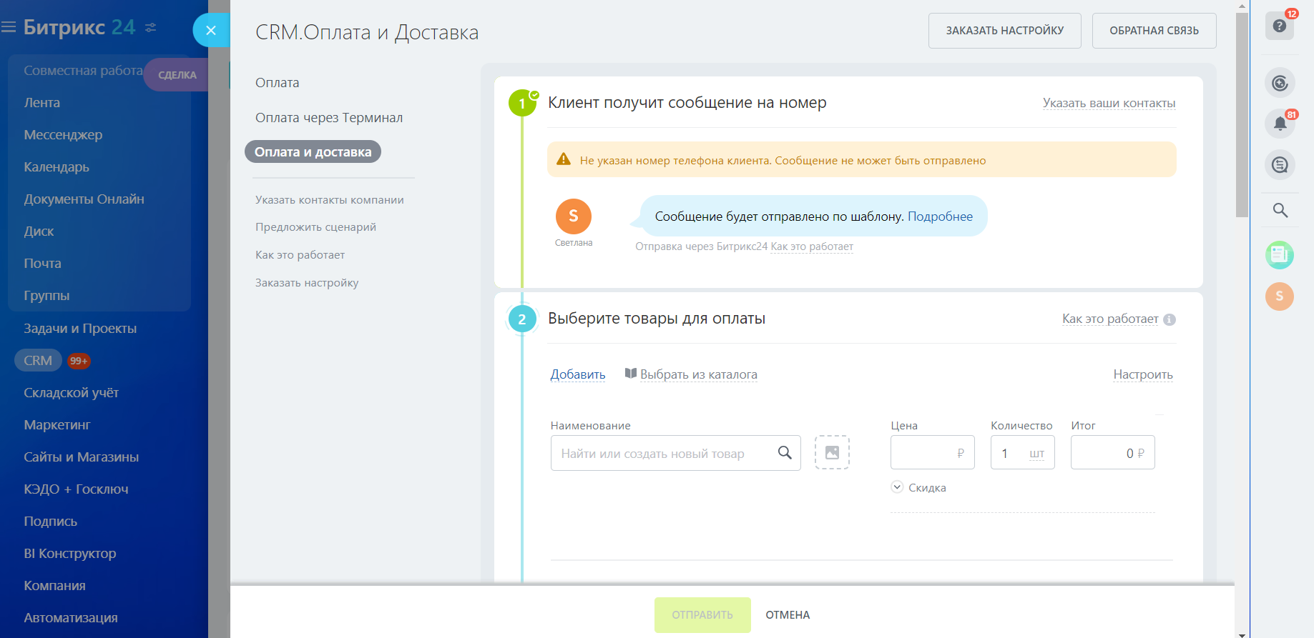Open Сайты и Магазины

click(81, 457)
